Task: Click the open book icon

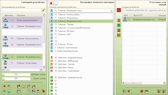Action: tap(24, 87)
